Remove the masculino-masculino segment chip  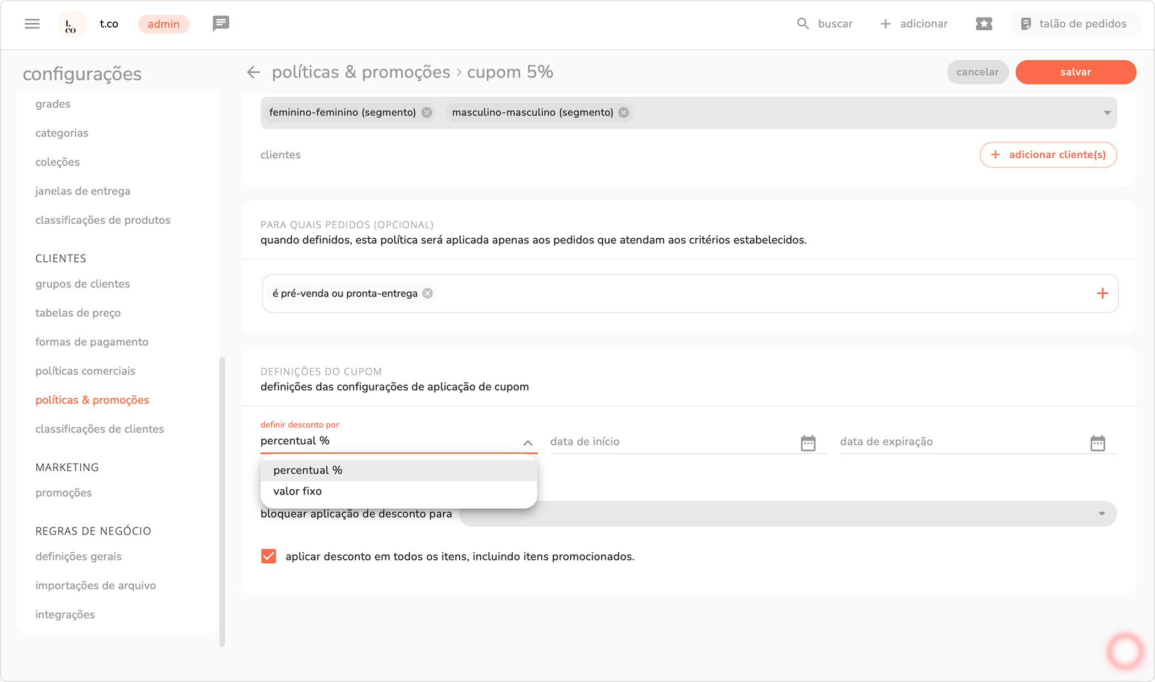pyautogui.click(x=623, y=112)
